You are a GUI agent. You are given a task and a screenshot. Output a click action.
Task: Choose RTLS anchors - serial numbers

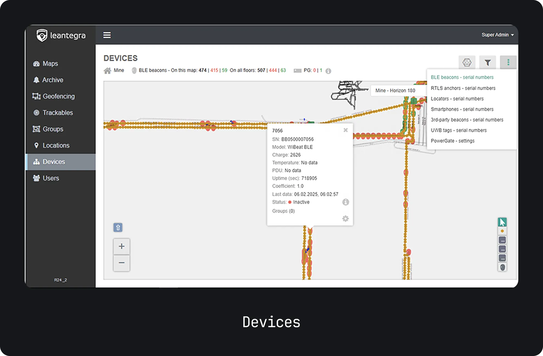click(x=463, y=88)
